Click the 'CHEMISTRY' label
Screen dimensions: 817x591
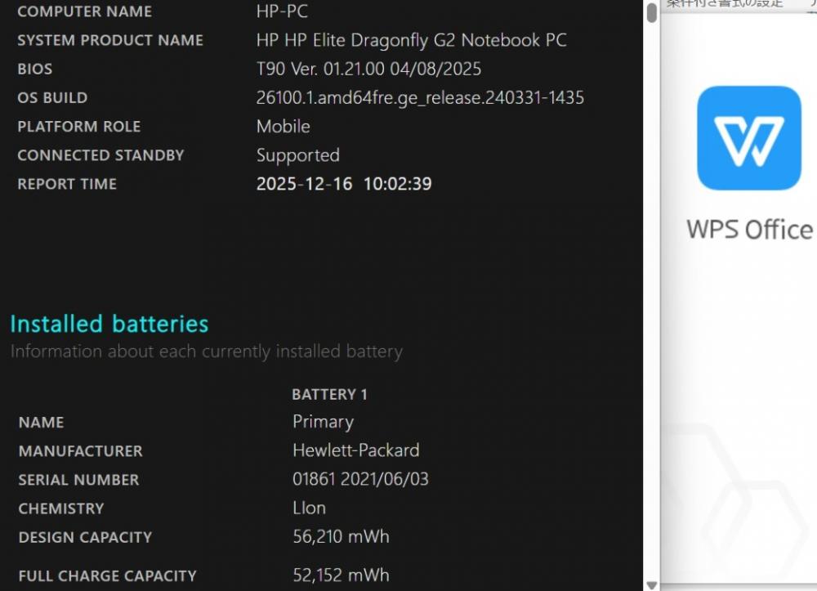pyautogui.click(x=61, y=508)
